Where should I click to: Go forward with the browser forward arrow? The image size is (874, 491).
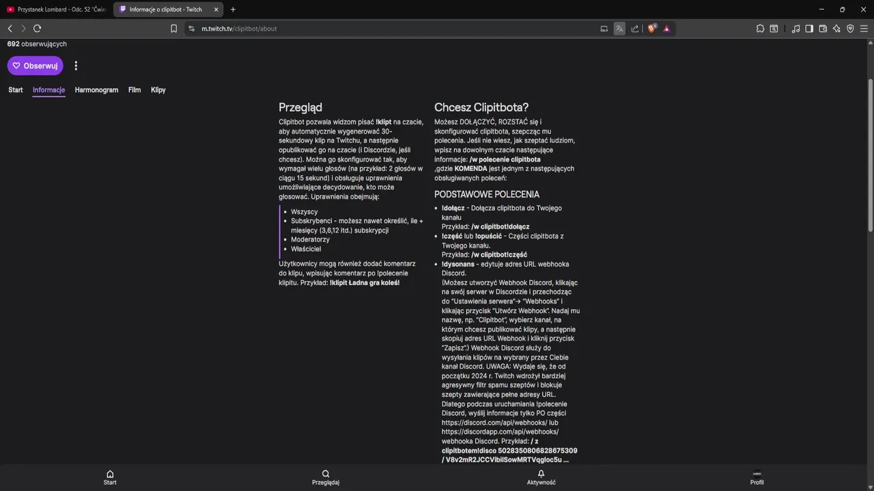[x=23, y=29]
